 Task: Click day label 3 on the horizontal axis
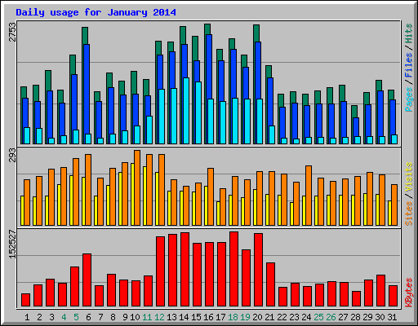pos(51,317)
